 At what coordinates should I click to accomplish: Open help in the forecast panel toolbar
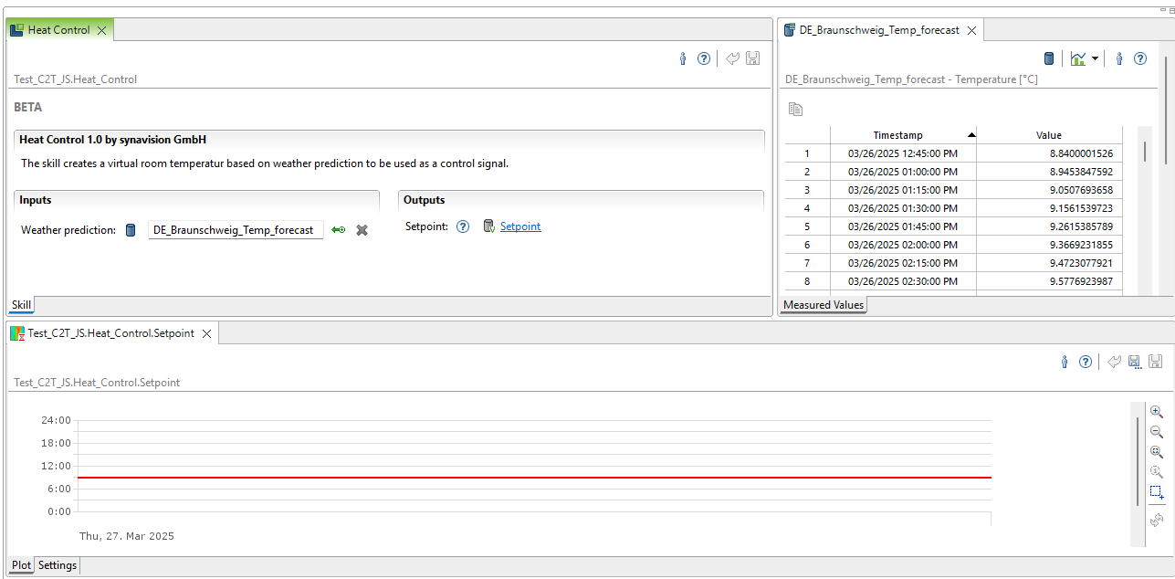(1140, 58)
